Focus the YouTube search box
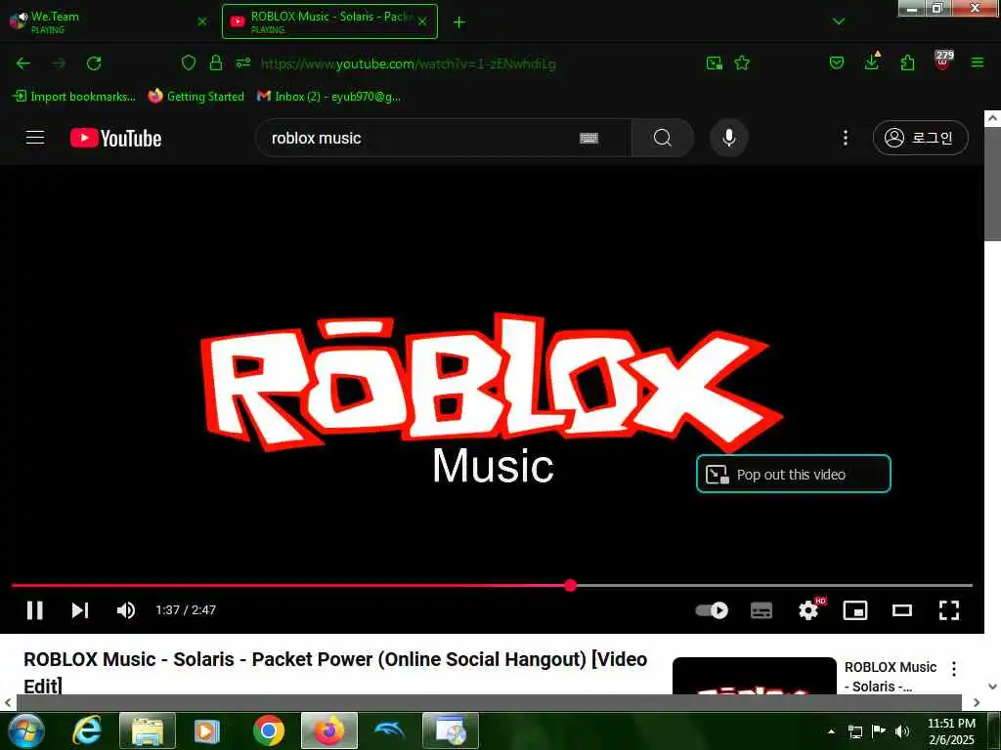Screen dimensions: 1001x750 pyautogui.click(x=421, y=138)
